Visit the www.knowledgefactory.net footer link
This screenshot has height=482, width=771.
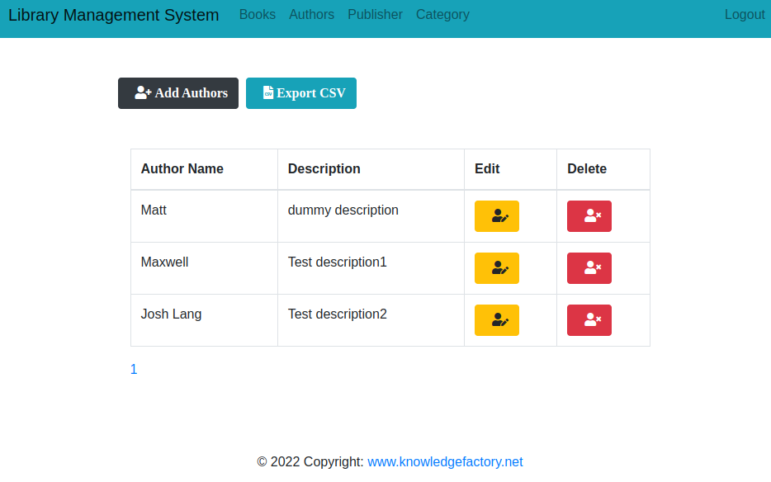(x=445, y=462)
